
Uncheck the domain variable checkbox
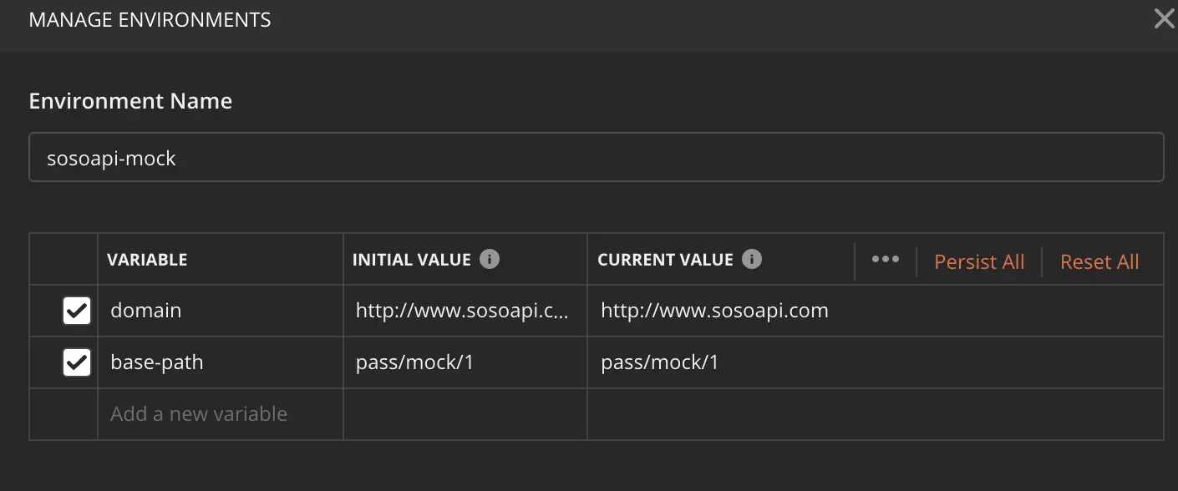(x=77, y=311)
